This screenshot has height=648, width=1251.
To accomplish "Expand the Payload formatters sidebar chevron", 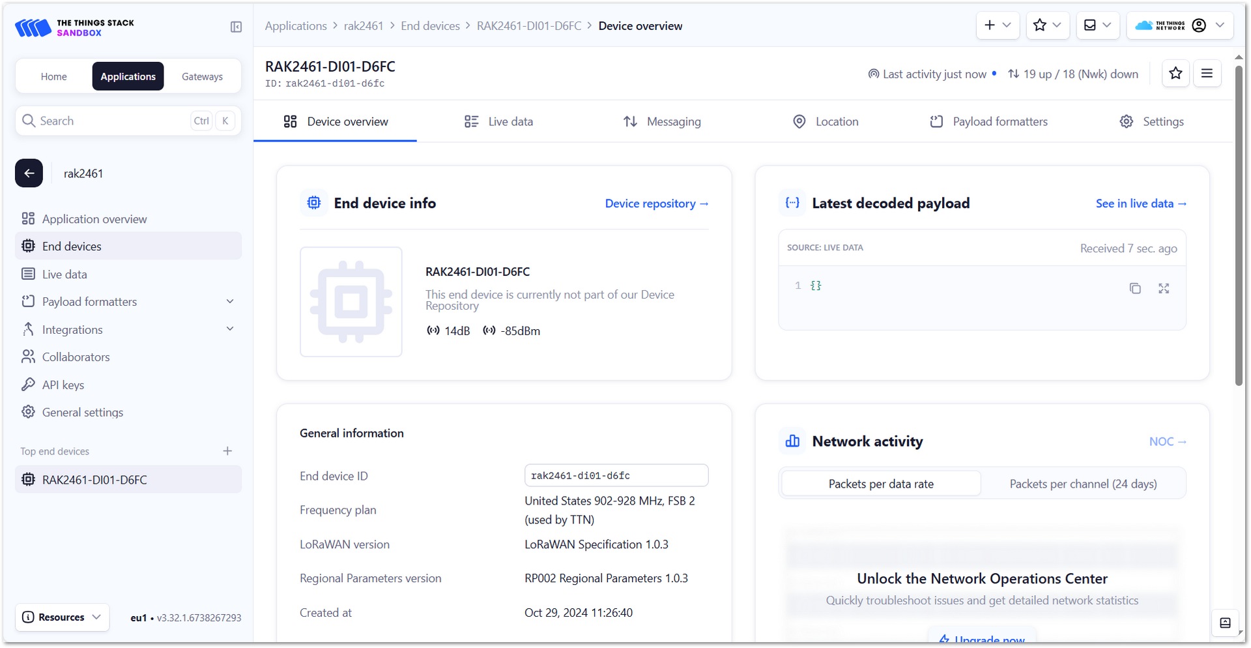I will (230, 301).
